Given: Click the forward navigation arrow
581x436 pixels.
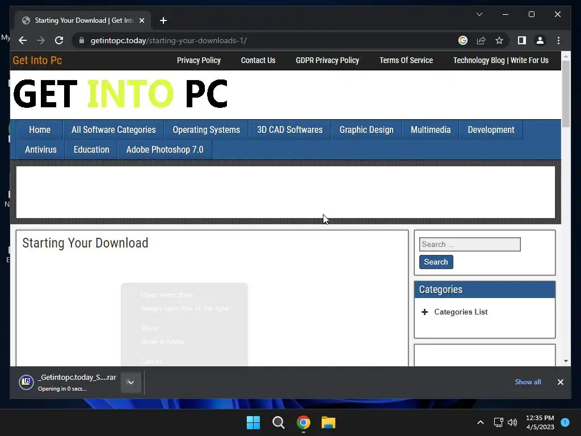Looking at the screenshot, I should [41, 40].
